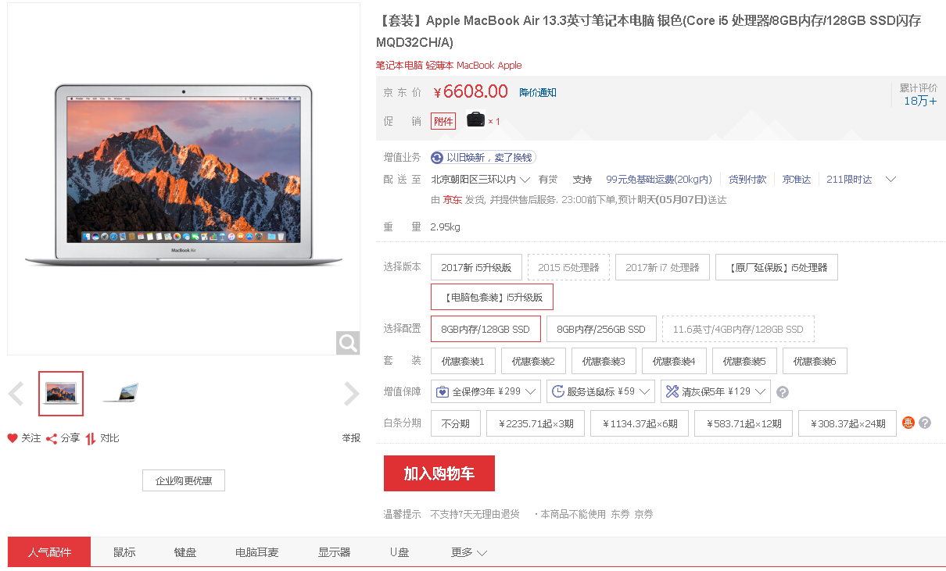Click the laptop bag accessory icon
Viewport: 946px width, 571px height.
475,120
